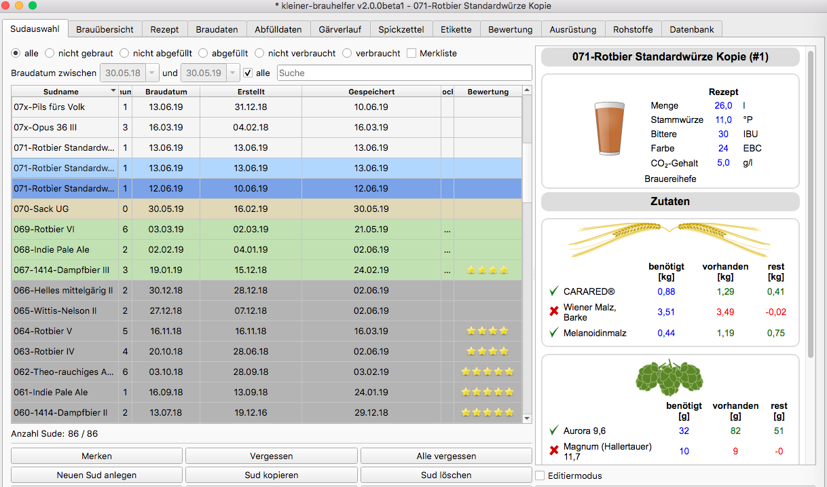This screenshot has height=487, width=827.
Task: Click the 'Neuen Sud anlegen' button
Action: click(96, 475)
